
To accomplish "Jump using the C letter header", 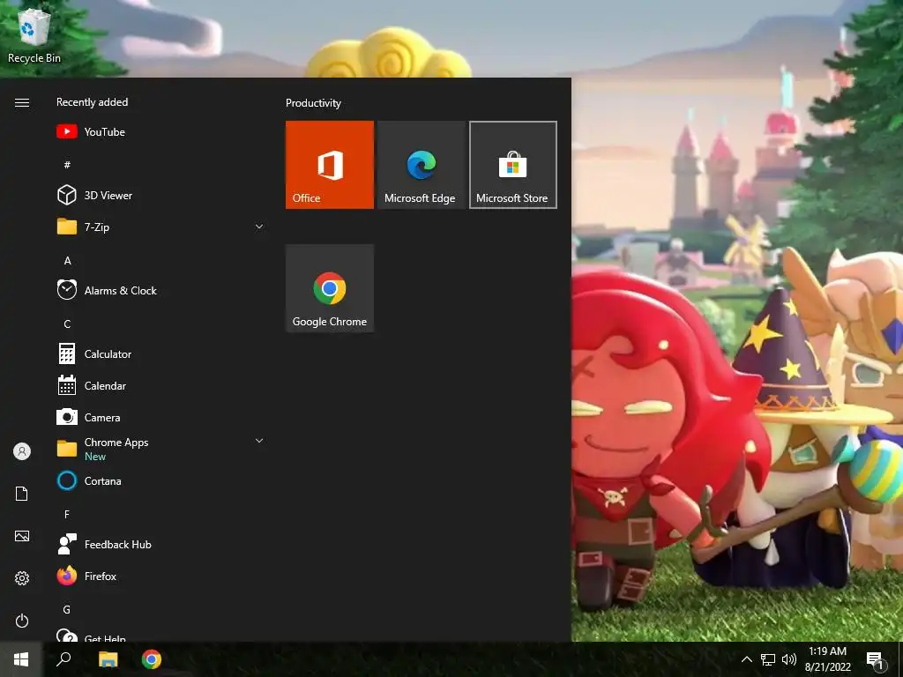I will pyautogui.click(x=67, y=324).
